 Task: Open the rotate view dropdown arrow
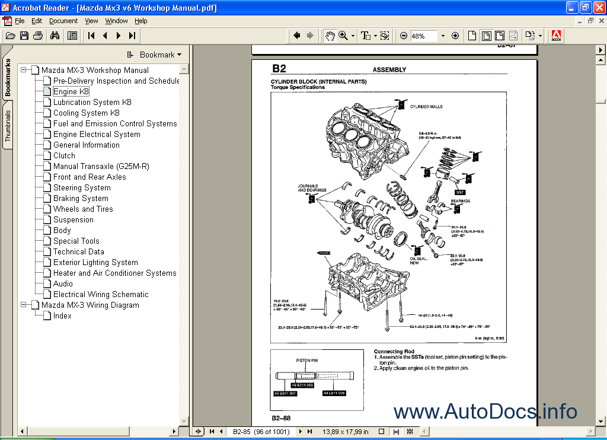click(541, 36)
